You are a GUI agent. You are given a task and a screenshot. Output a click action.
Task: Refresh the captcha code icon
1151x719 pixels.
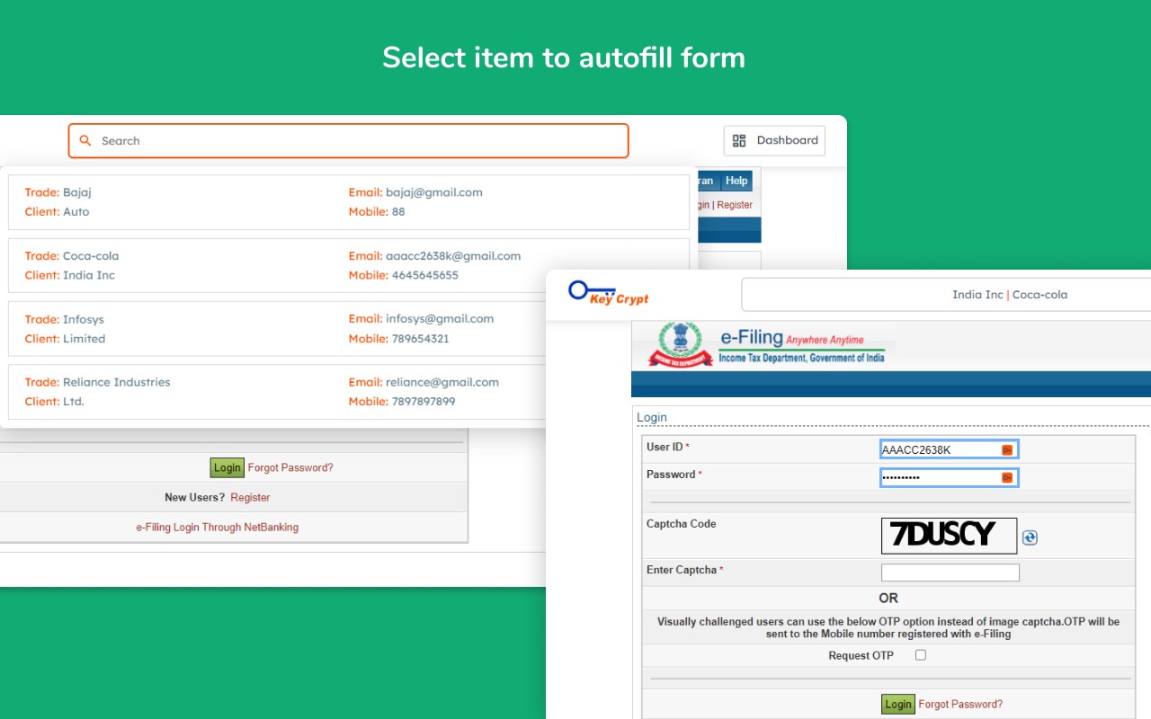click(x=1031, y=537)
